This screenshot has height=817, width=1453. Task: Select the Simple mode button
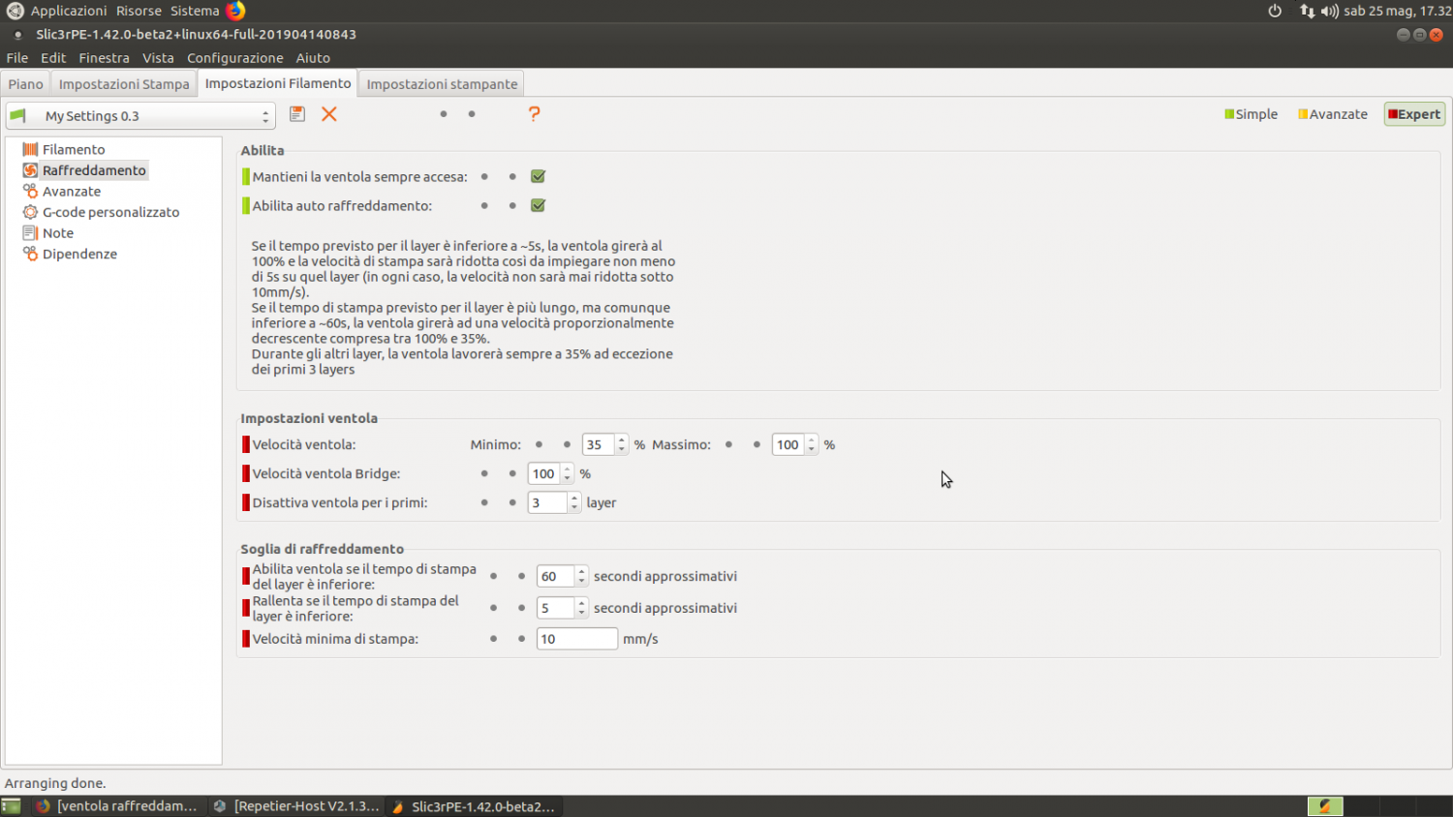pos(1251,114)
